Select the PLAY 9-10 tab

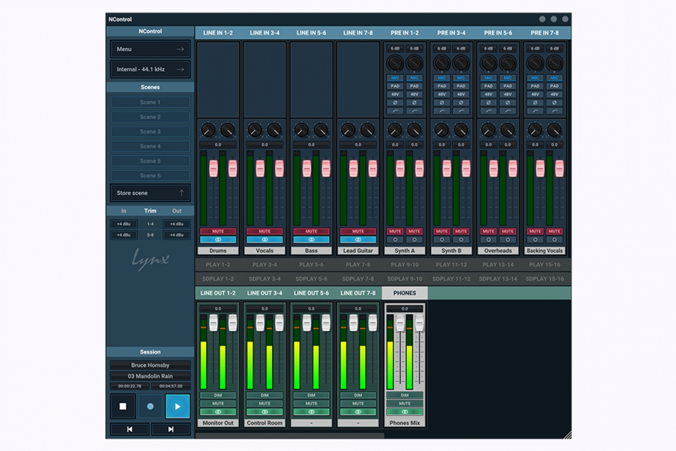coord(404,264)
